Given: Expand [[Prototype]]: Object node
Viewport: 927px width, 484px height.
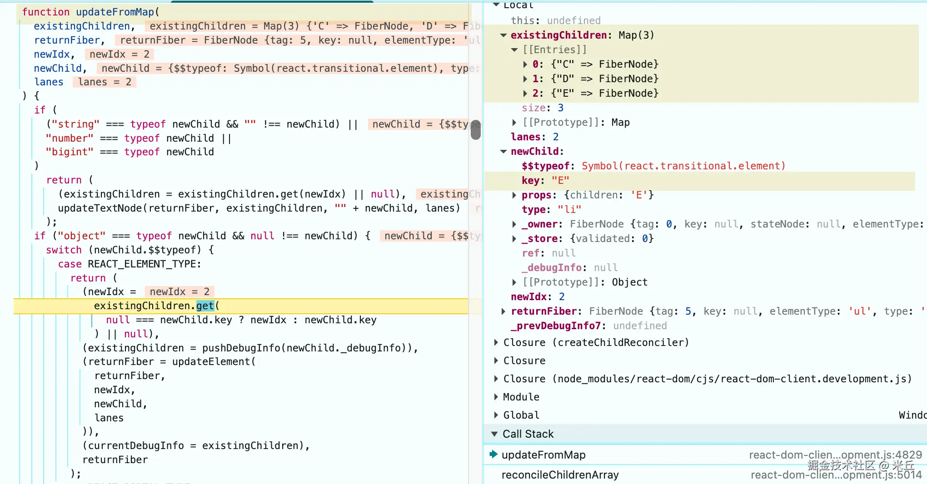Looking at the screenshot, I should [514, 282].
